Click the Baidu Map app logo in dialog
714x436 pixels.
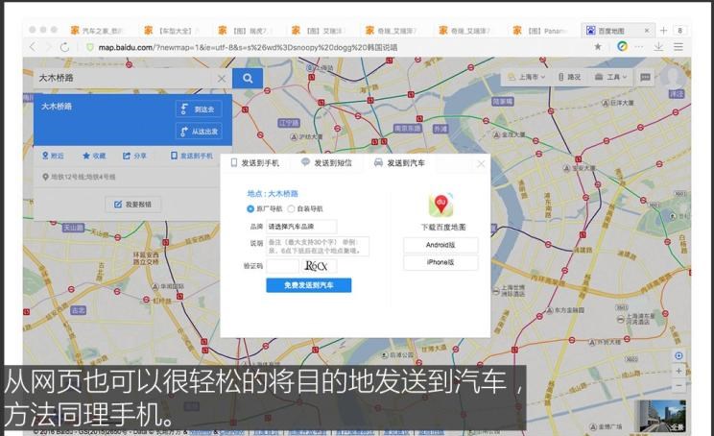pyautogui.click(x=440, y=205)
